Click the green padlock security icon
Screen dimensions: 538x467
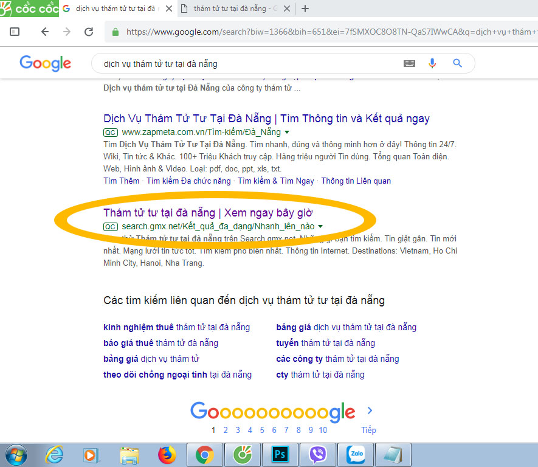[x=116, y=32]
